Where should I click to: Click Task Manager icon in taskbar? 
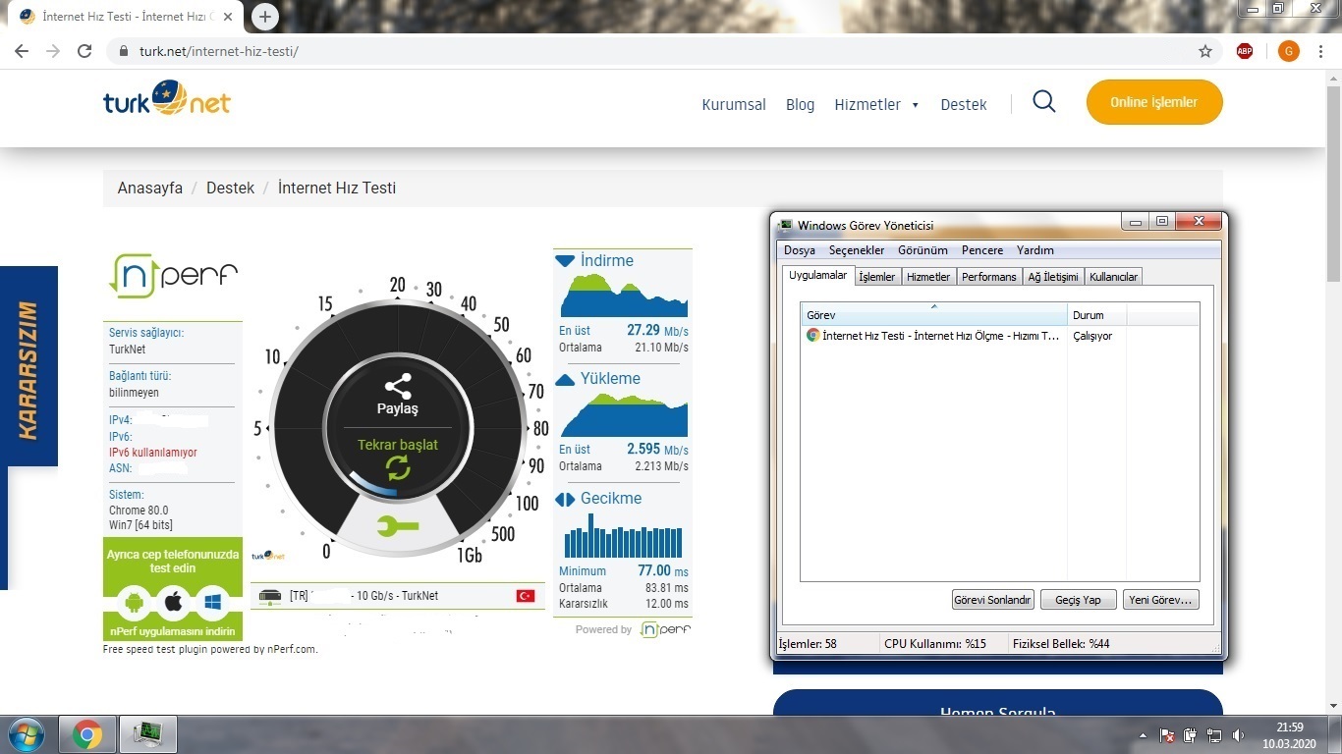[x=149, y=734]
